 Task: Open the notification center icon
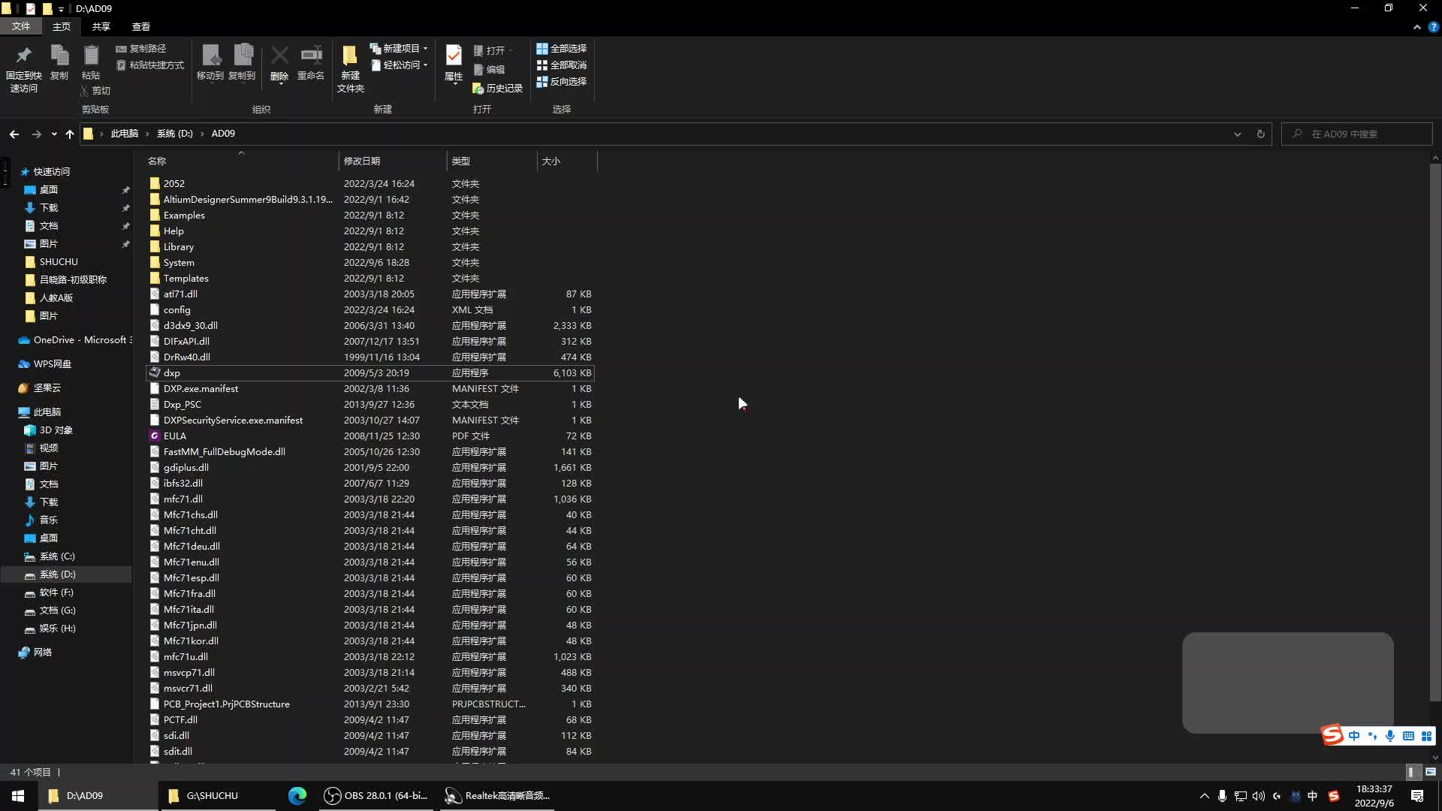point(1417,796)
